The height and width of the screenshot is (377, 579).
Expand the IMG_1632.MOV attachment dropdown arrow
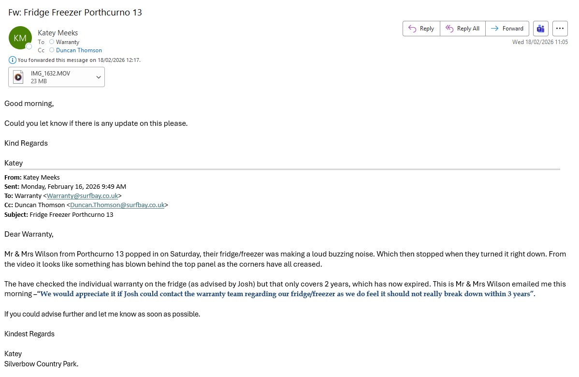pyautogui.click(x=99, y=77)
